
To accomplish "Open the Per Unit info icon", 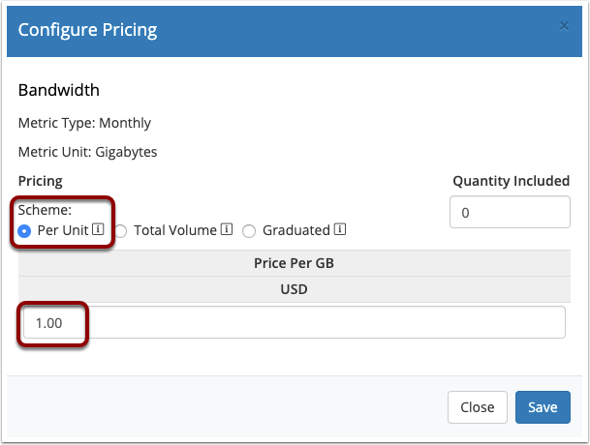I will (x=98, y=229).
